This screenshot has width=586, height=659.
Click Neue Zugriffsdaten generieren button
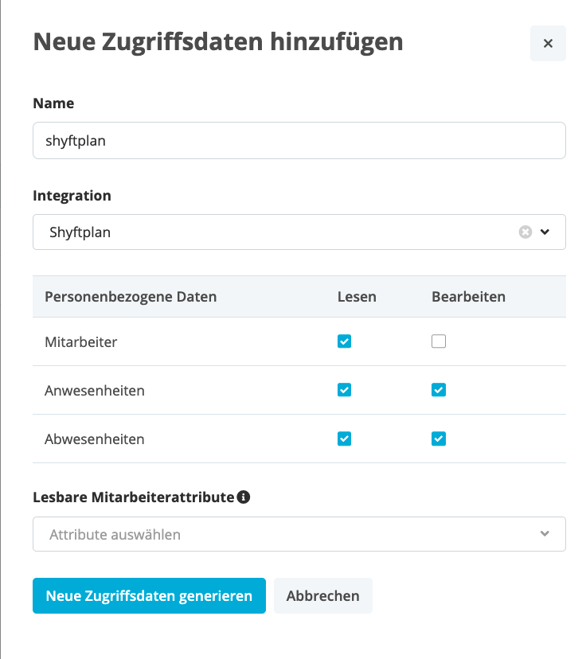tap(149, 595)
